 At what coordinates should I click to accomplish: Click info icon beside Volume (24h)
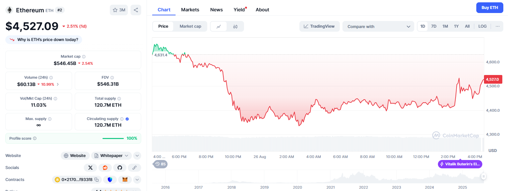coord(50,77)
